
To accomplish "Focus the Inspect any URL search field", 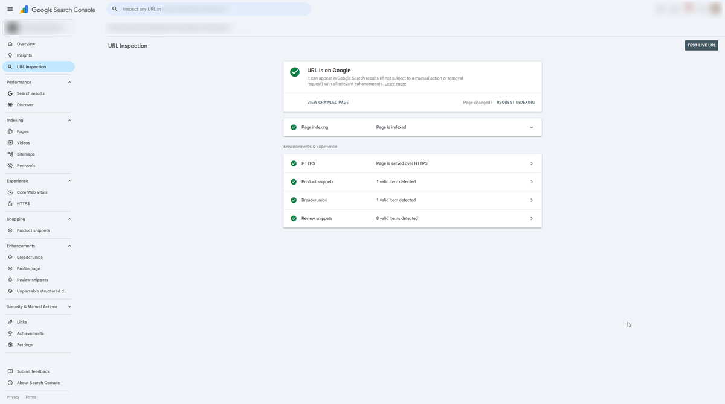I will tap(209, 10).
